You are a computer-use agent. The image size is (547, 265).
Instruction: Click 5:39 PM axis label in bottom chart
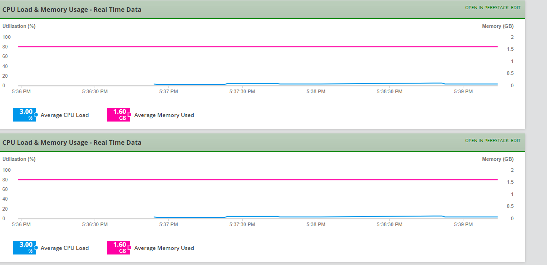point(463,224)
